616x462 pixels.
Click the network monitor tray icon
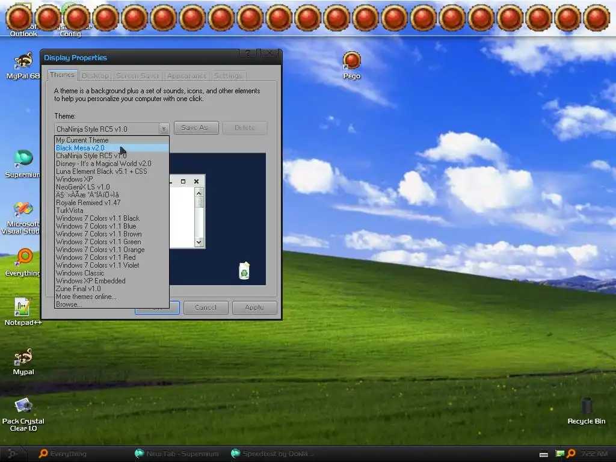[559, 454]
